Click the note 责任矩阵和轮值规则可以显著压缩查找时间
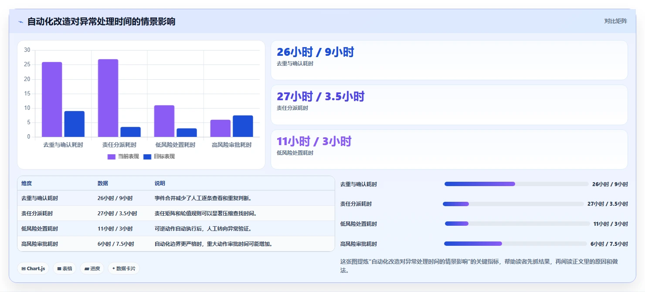645x292 pixels. (206, 214)
